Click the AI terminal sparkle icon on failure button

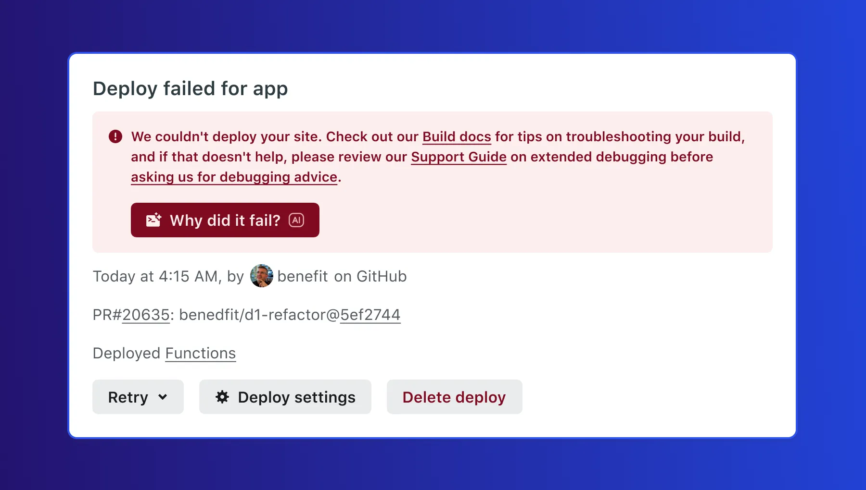click(x=153, y=220)
